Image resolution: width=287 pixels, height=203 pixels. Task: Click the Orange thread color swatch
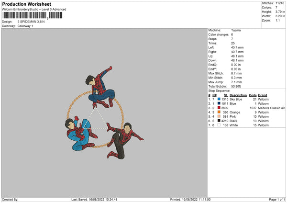tap(219, 112)
